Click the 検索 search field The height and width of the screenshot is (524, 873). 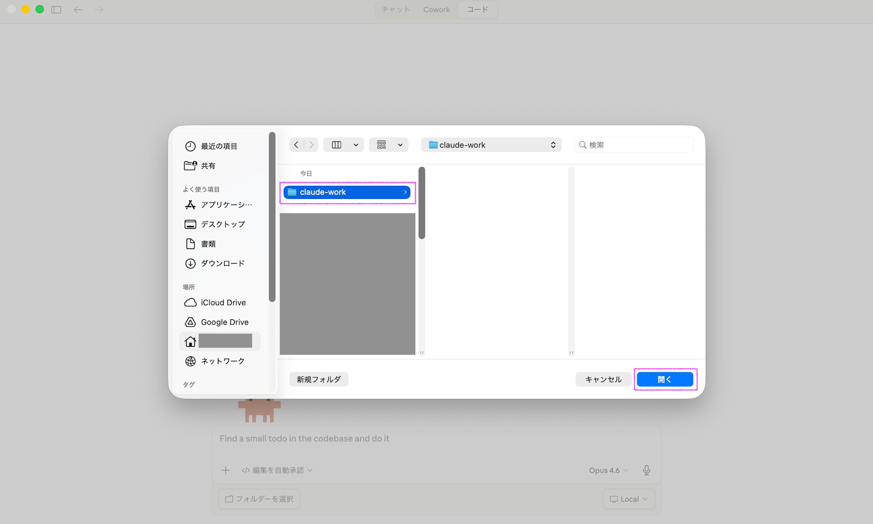pos(637,145)
